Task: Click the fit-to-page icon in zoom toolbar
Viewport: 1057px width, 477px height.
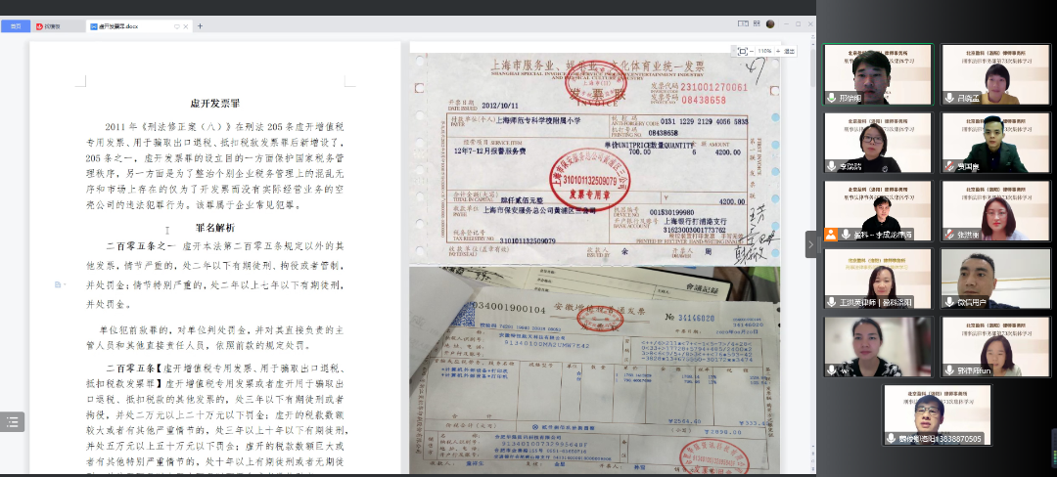Action: (x=743, y=51)
